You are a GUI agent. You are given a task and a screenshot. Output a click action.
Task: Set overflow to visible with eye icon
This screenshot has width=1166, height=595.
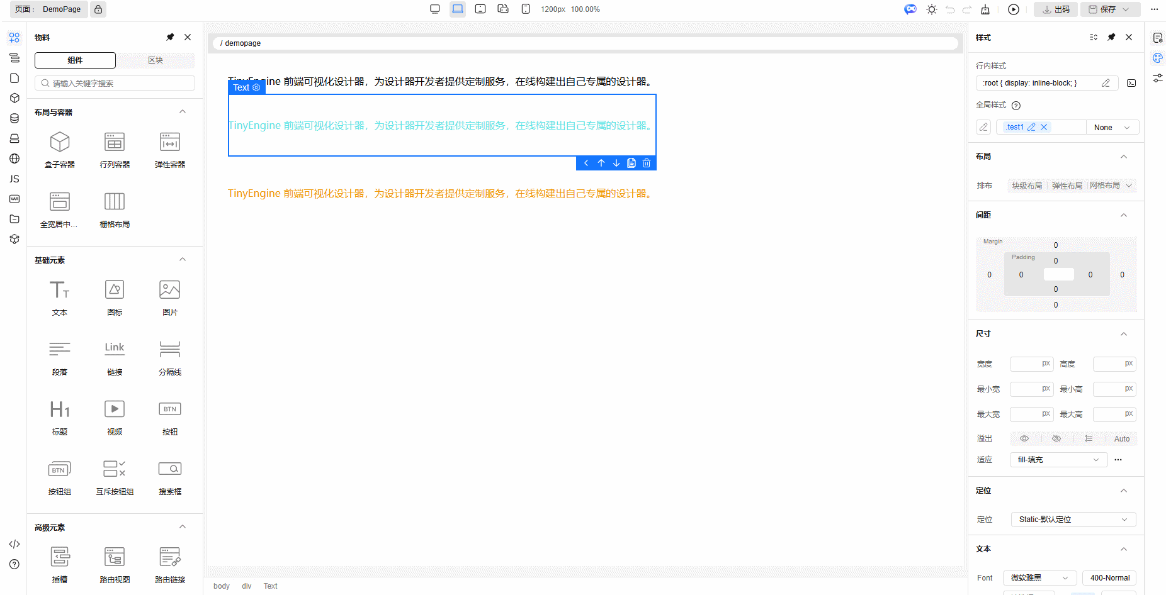[x=1024, y=438]
